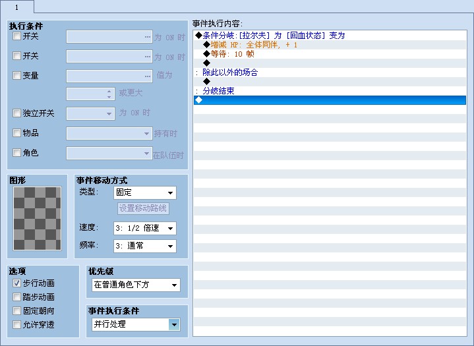Uncheck the 步行动画 option
Image resolution: width=474 pixels, height=346 pixels.
click(16, 283)
